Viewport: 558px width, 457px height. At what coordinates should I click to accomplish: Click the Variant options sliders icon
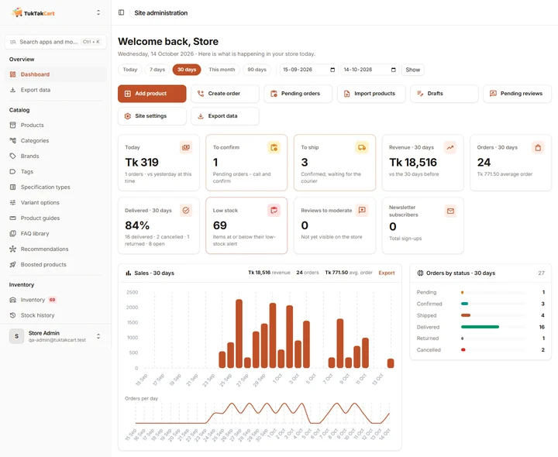pyautogui.click(x=13, y=202)
